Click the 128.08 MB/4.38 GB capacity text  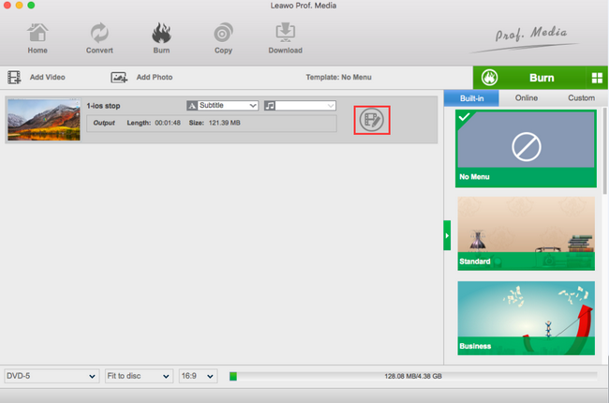point(413,376)
